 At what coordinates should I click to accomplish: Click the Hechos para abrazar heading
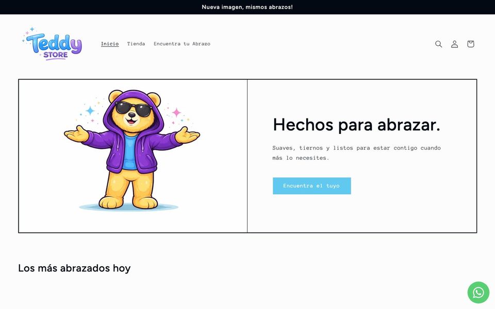357,125
